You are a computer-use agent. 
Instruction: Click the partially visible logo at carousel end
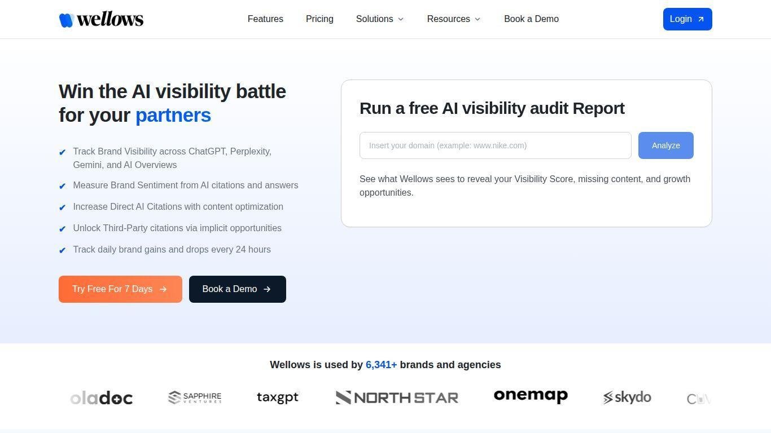(698, 399)
